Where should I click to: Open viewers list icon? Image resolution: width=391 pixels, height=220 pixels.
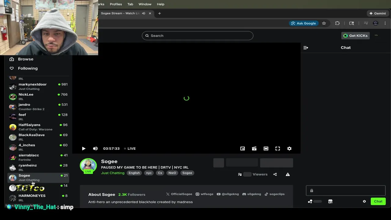[240, 174]
